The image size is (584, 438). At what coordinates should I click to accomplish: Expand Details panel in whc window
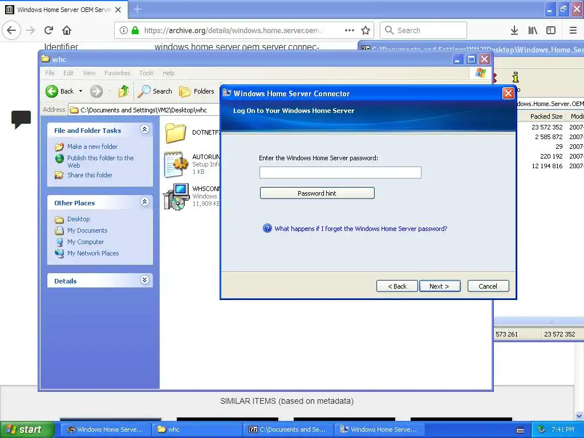tap(144, 279)
